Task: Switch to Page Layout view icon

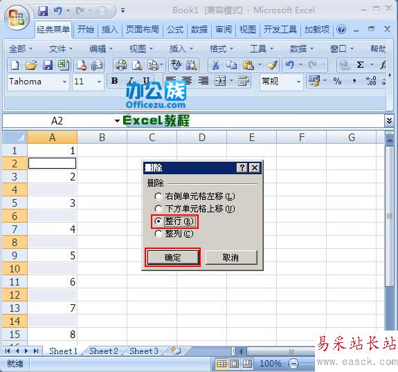Action: [x=235, y=364]
